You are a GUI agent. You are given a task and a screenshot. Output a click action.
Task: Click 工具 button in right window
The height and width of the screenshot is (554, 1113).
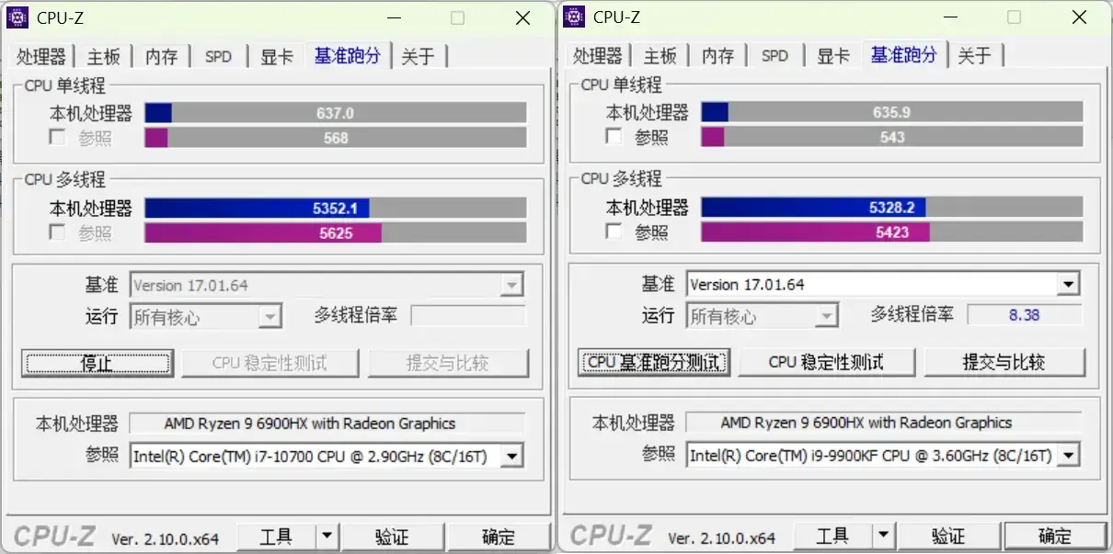(x=832, y=536)
